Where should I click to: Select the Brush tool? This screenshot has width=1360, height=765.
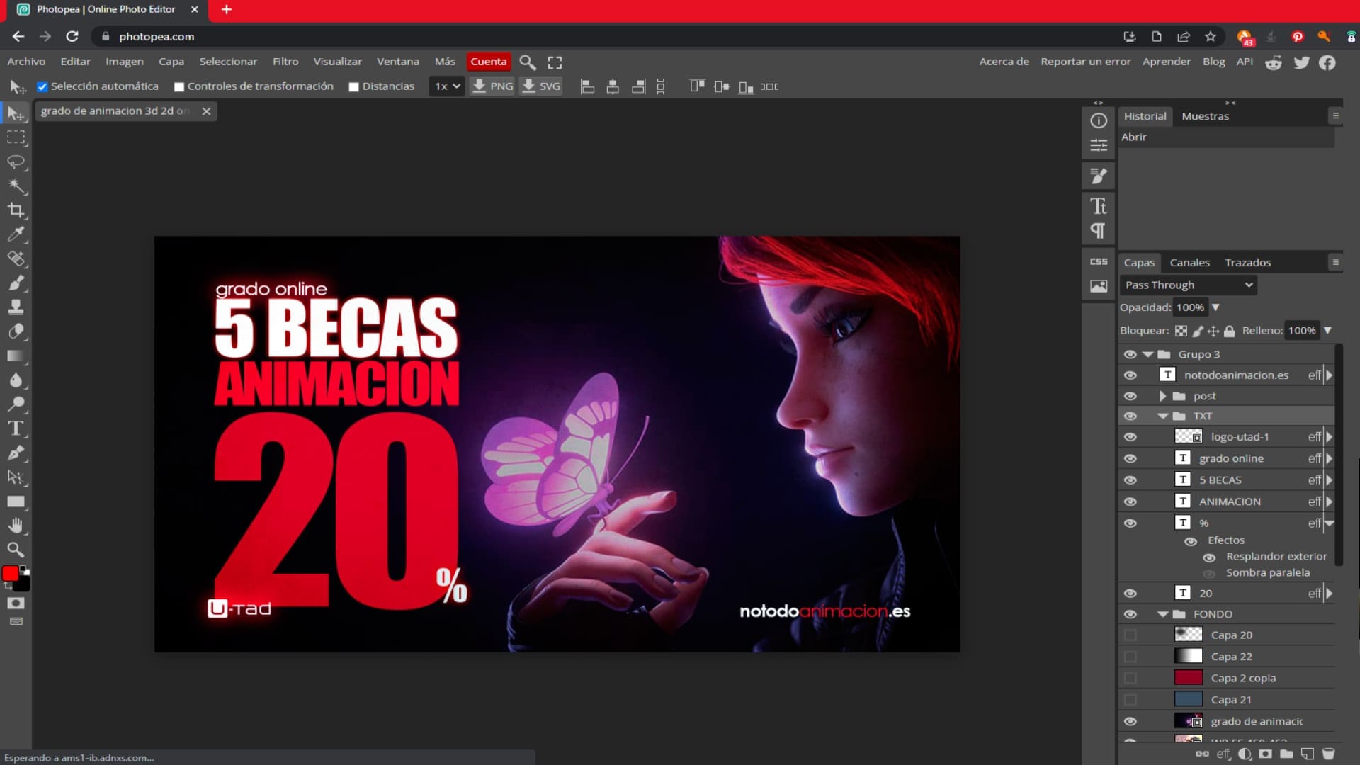[x=16, y=283]
